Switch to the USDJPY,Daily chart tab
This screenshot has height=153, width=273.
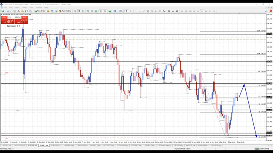pos(149,145)
